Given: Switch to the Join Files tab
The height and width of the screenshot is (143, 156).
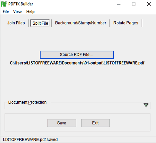Looking at the screenshot, I should (16, 23).
